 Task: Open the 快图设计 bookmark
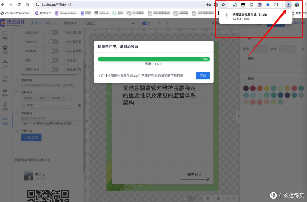43,13
